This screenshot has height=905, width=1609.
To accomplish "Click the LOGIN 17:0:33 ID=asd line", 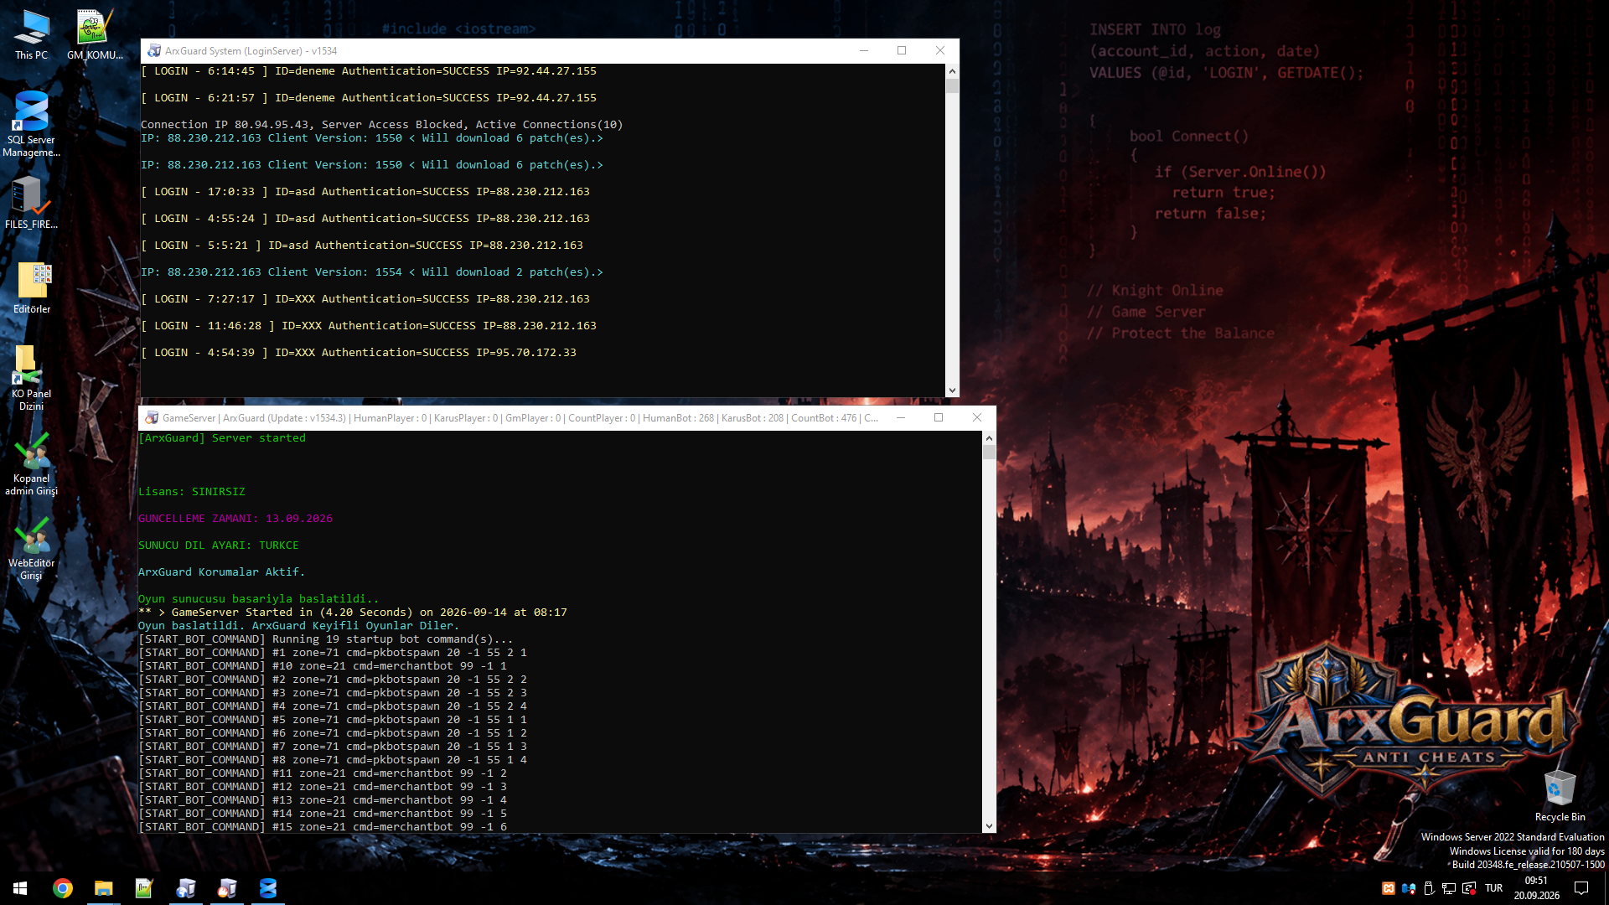I will click(365, 192).
